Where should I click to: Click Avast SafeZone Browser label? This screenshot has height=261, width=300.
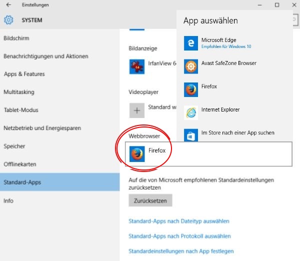[229, 63]
